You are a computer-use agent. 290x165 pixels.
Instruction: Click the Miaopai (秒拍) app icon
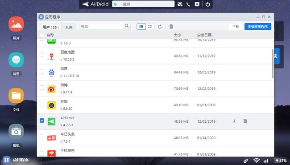tap(51, 105)
